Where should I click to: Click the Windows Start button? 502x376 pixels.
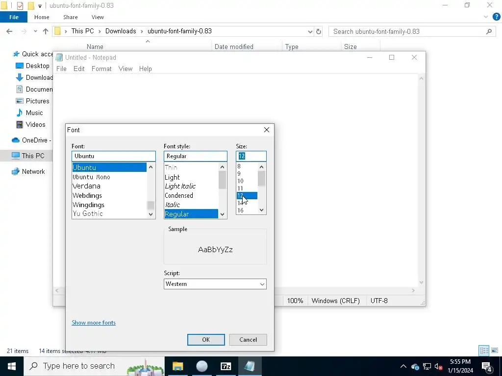point(12,366)
